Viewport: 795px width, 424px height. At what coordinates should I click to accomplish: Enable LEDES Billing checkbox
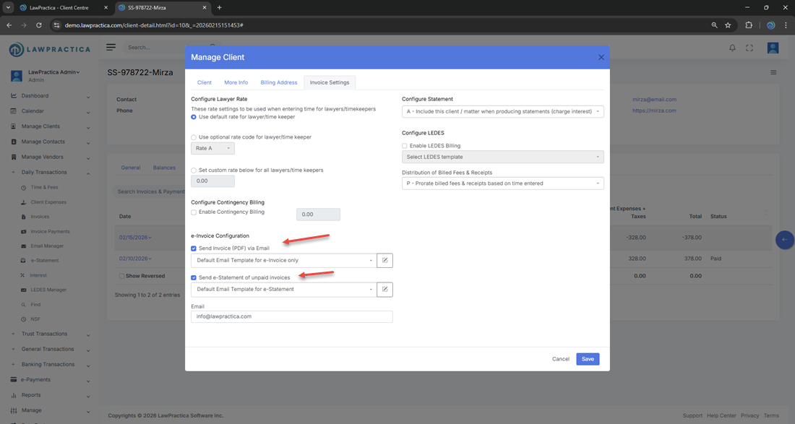pyautogui.click(x=405, y=146)
